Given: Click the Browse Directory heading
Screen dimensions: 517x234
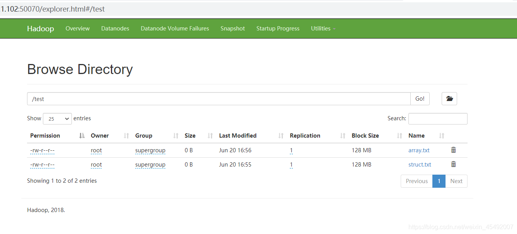Looking at the screenshot, I should pyautogui.click(x=80, y=69).
